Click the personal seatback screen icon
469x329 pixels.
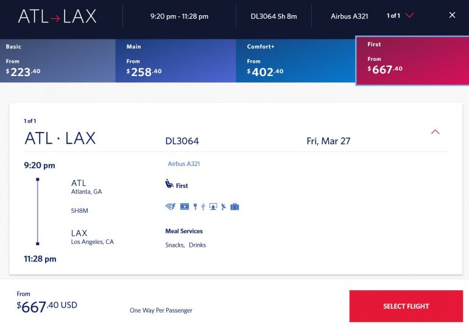pos(213,207)
